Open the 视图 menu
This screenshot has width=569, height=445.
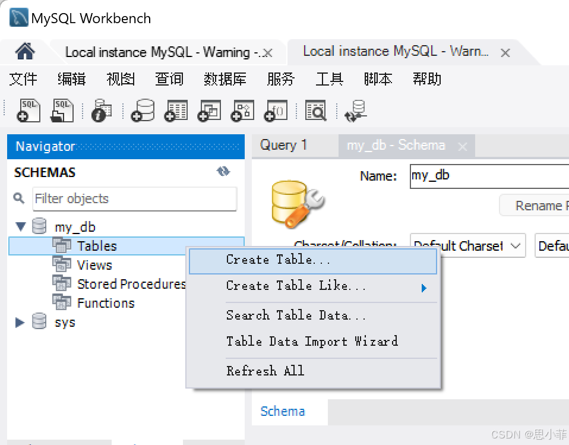(121, 79)
